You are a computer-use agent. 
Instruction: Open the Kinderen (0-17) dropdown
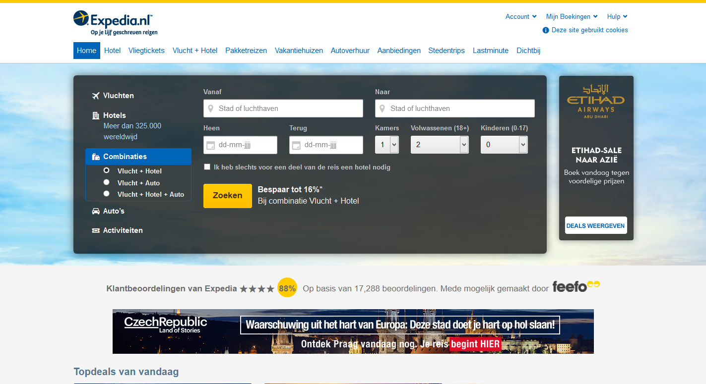pyautogui.click(x=504, y=145)
